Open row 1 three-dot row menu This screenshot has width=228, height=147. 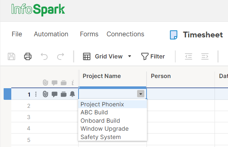(36, 94)
